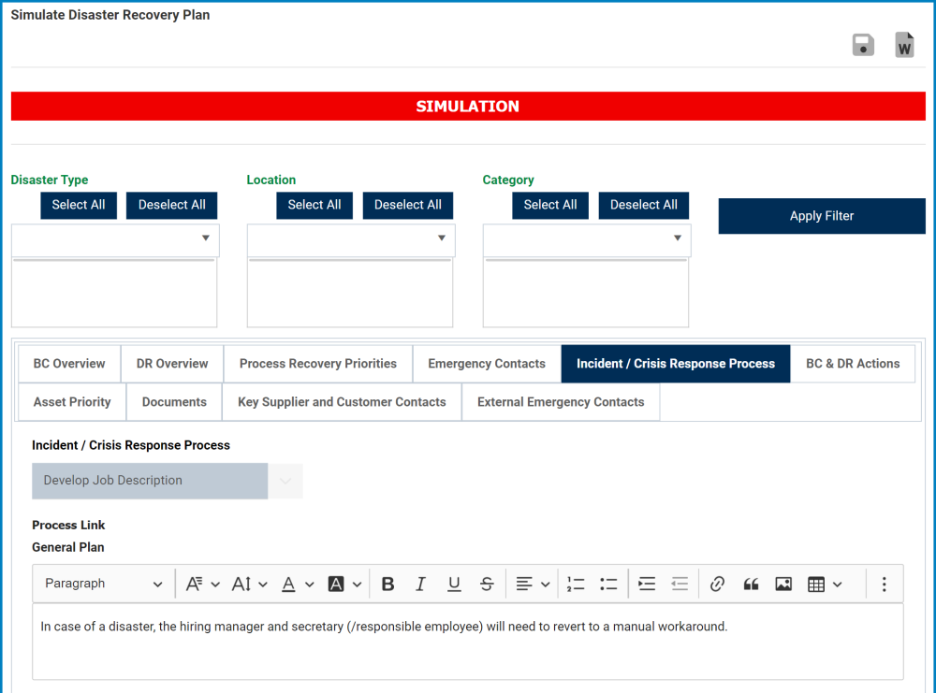
Task: Insert a numbered list
Action: click(x=576, y=584)
